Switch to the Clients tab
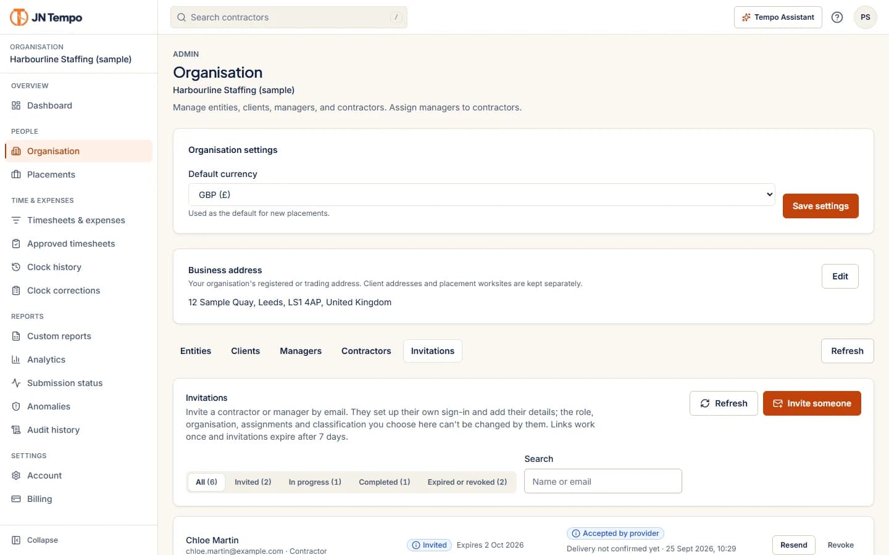 [x=246, y=351]
